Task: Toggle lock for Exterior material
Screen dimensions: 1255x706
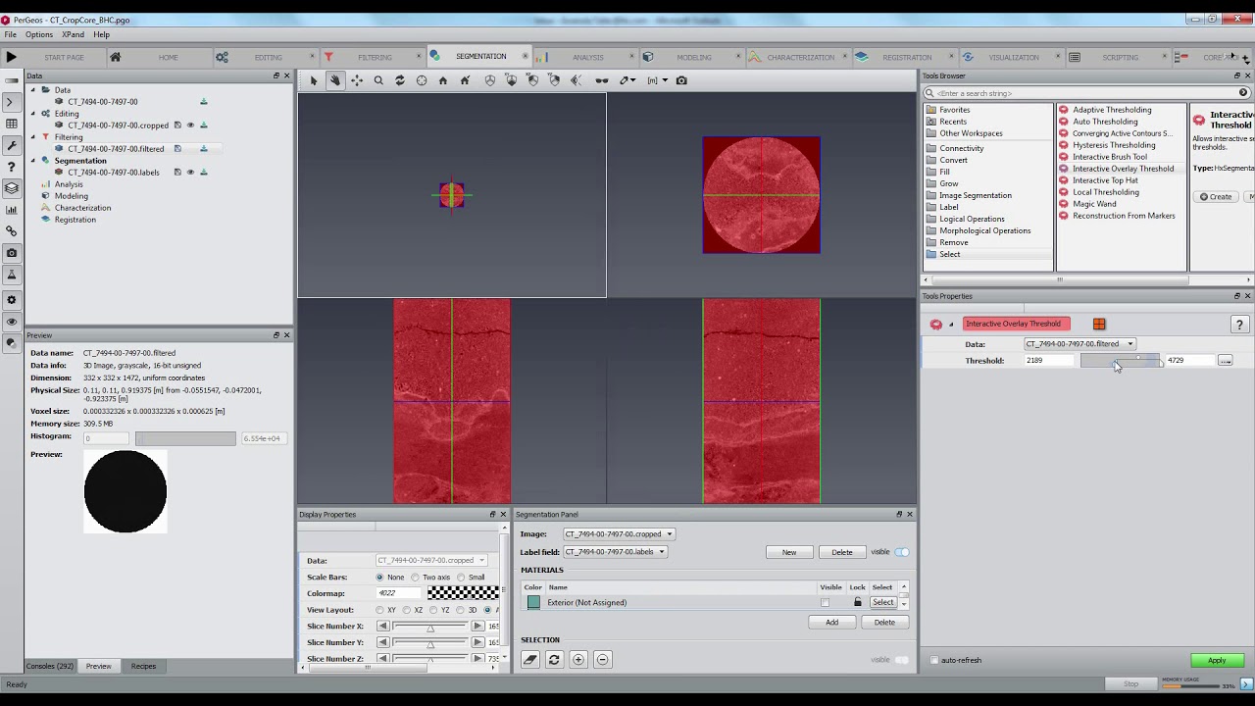Action: click(x=858, y=603)
